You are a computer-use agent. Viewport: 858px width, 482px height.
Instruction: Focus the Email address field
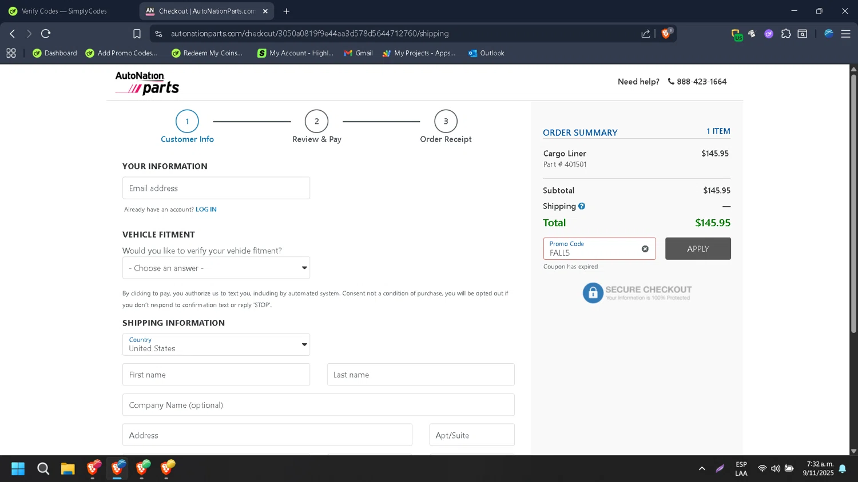coord(216,188)
